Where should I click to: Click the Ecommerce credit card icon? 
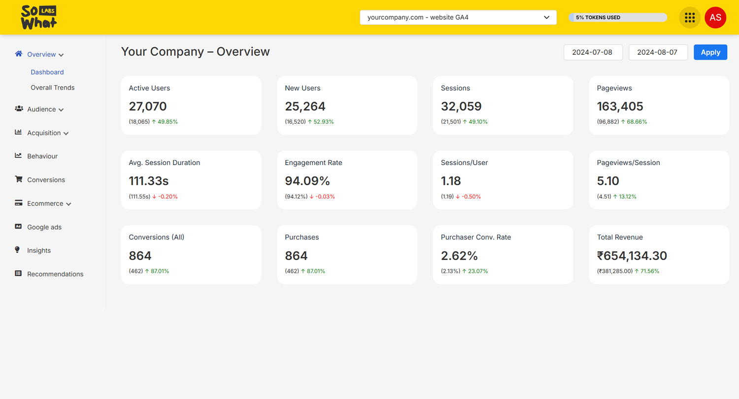pyautogui.click(x=18, y=202)
